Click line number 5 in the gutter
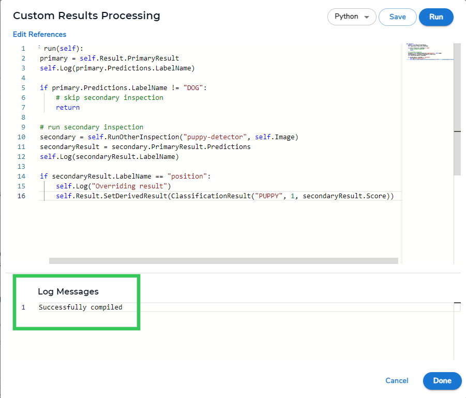Viewport: 466px width, 398px height. pyautogui.click(x=23, y=88)
